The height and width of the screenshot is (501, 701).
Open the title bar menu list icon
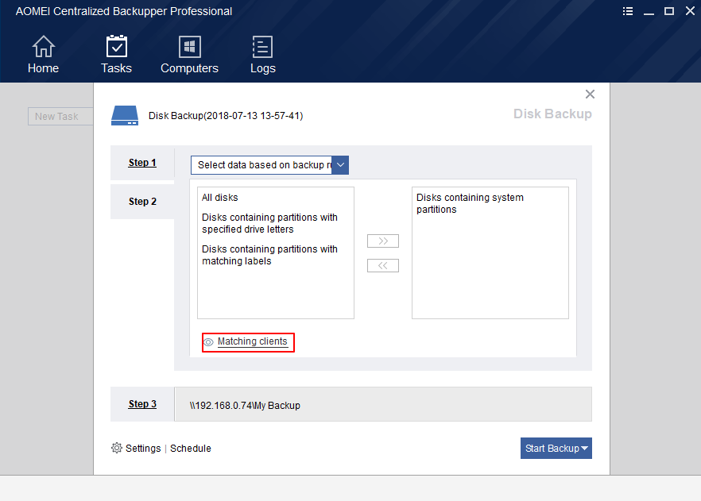pos(628,11)
